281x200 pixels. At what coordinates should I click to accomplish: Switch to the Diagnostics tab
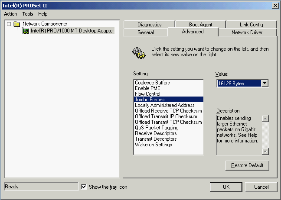(x=149, y=25)
